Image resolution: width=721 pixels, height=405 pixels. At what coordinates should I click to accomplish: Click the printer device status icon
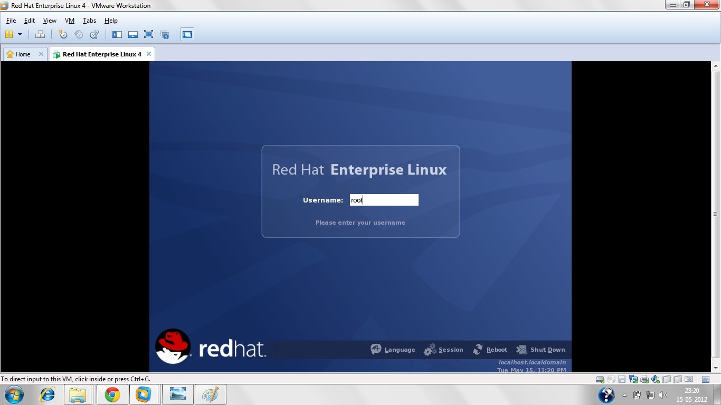click(x=644, y=379)
